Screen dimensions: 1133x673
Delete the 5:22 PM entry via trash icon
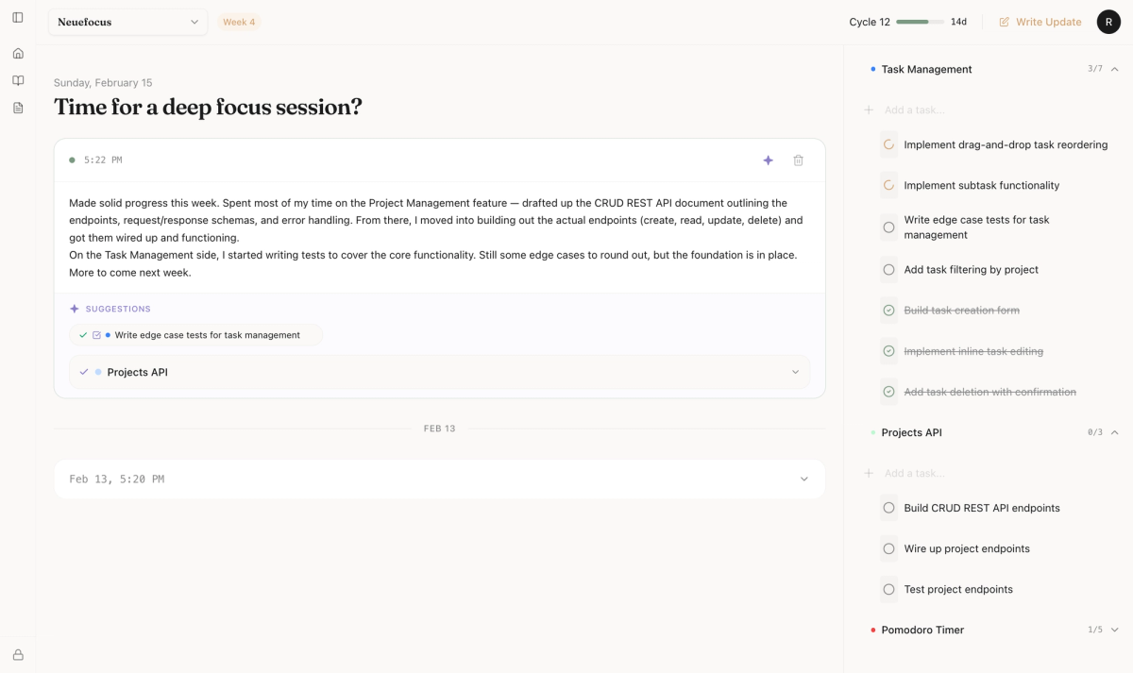coord(799,160)
